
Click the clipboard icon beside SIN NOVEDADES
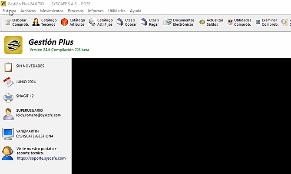click(x=8, y=67)
